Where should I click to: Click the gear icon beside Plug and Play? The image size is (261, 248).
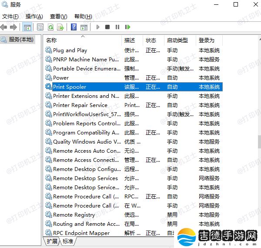click(49, 50)
